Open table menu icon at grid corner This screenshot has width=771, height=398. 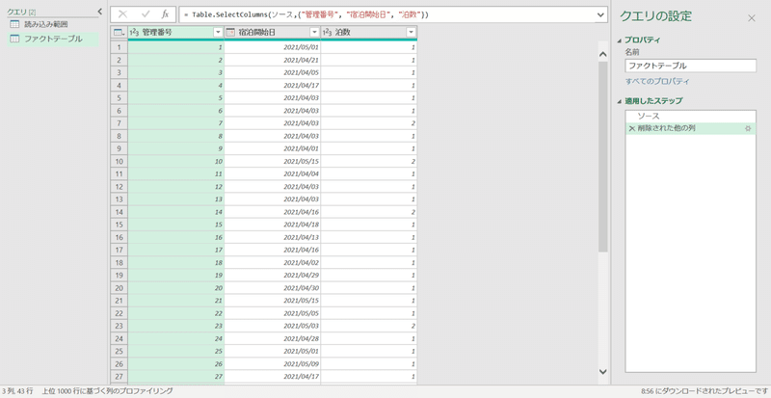[x=119, y=32]
